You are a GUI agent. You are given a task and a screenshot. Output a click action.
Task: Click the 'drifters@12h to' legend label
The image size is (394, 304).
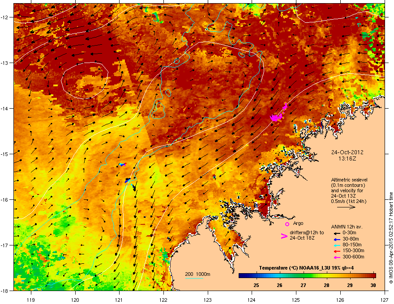point(307,233)
